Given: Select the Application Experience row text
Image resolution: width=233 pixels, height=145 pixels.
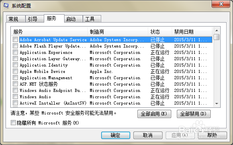Looking at the screenshot, I should pyautogui.click(x=46, y=52).
